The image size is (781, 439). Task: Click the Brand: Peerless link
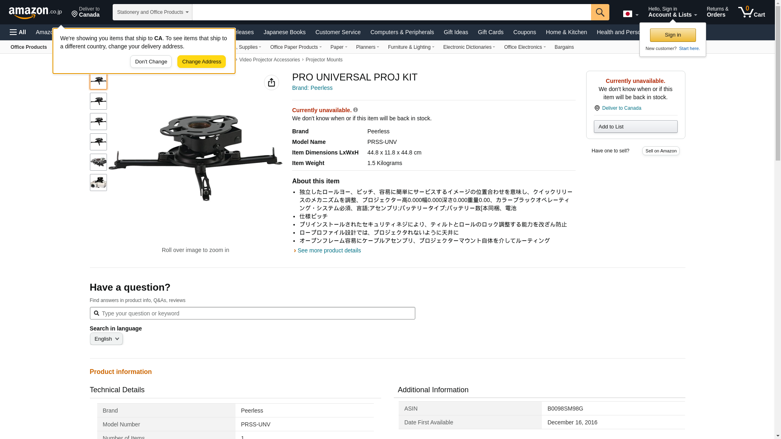[x=312, y=88]
